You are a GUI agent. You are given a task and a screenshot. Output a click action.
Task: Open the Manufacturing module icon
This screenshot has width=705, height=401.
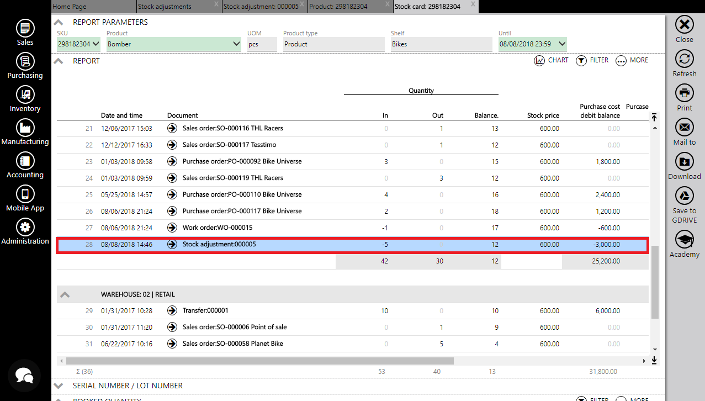point(25,128)
